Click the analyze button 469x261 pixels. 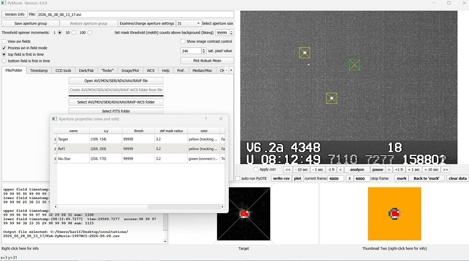click(x=357, y=169)
